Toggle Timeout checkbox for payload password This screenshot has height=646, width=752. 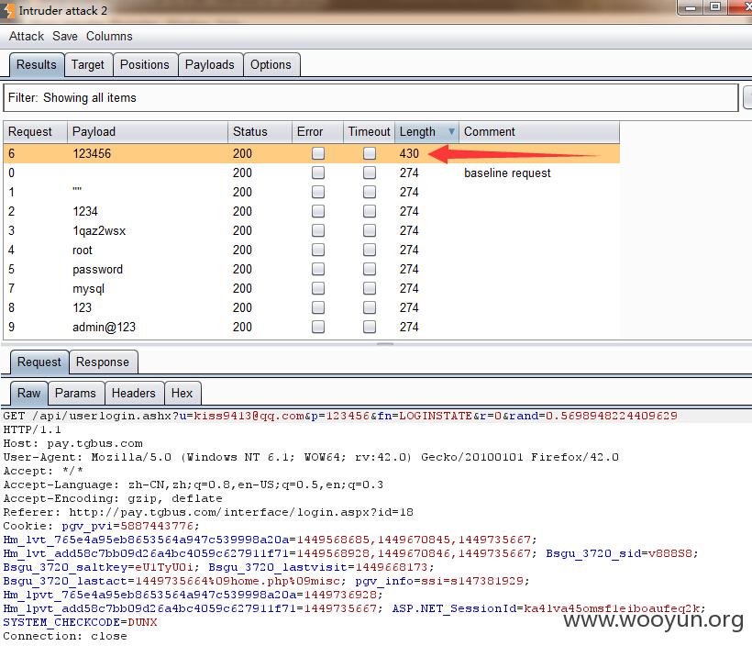370,269
